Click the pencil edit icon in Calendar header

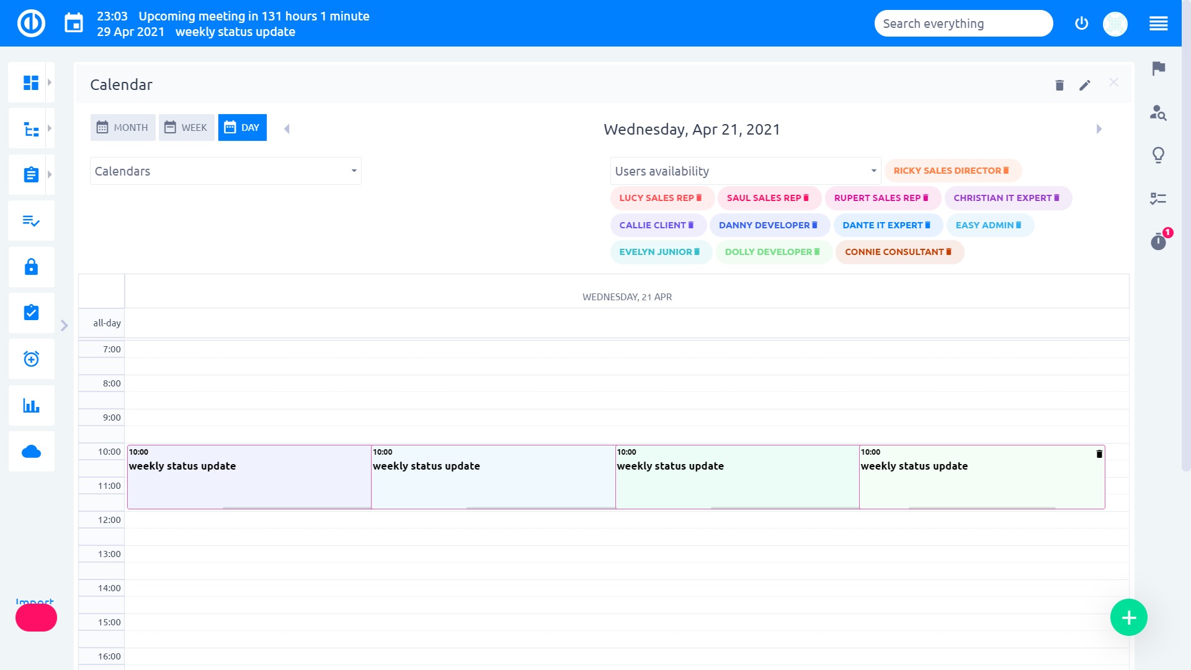[x=1084, y=85]
